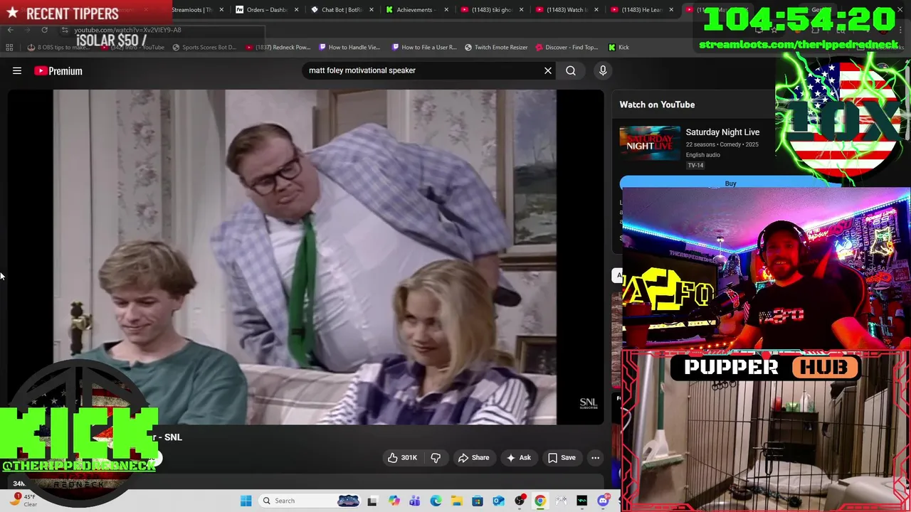Open Chrome apps grid in bookmarks bar
Screen dimensions: 911x512
click(x=9, y=48)
